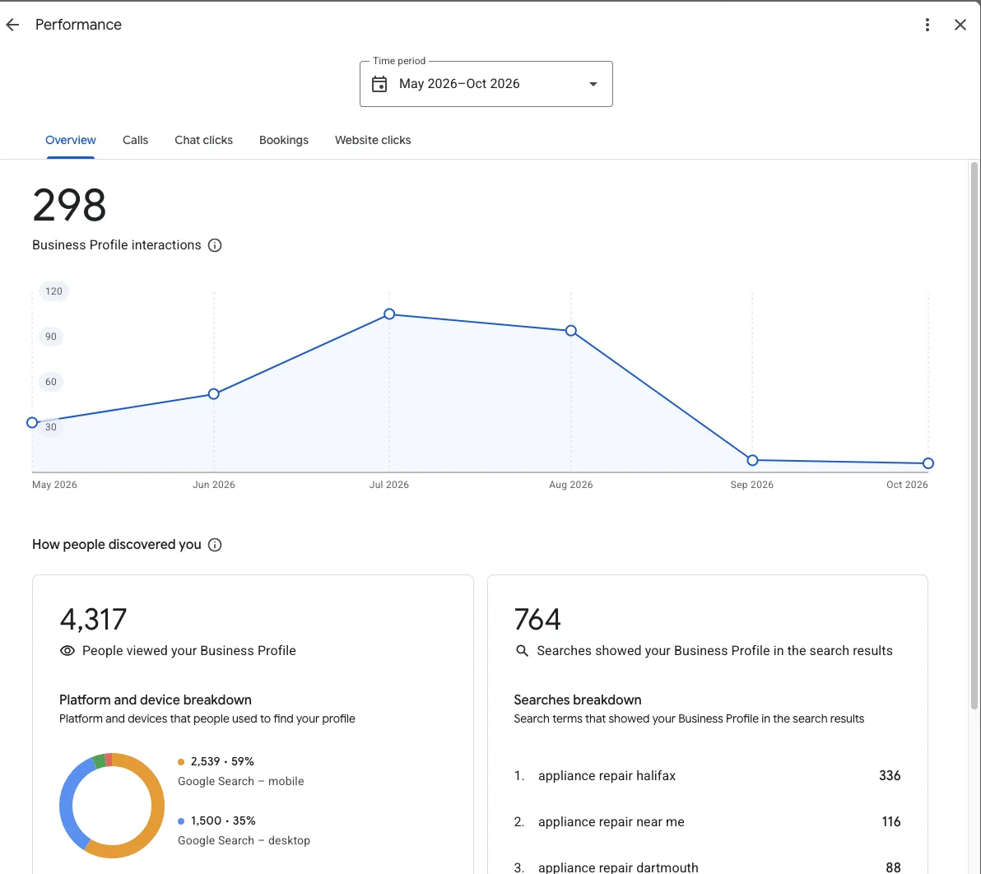Screen dimensions: 981x874
Task: Select the Jul 2026 peak data point
Action: pos(389,314)
